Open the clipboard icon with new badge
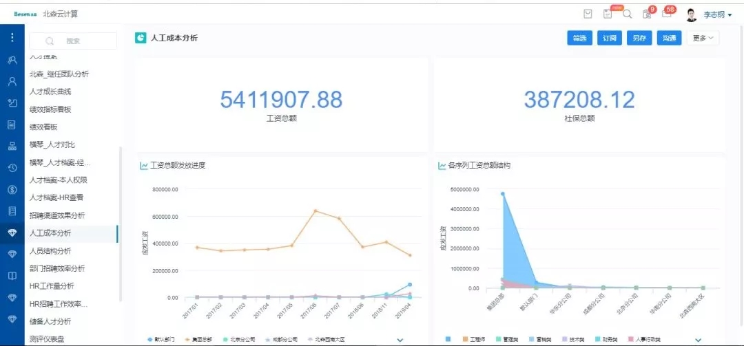 coord(608,14)
